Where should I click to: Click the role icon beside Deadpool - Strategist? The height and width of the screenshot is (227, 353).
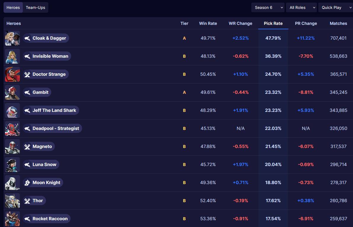27,128
